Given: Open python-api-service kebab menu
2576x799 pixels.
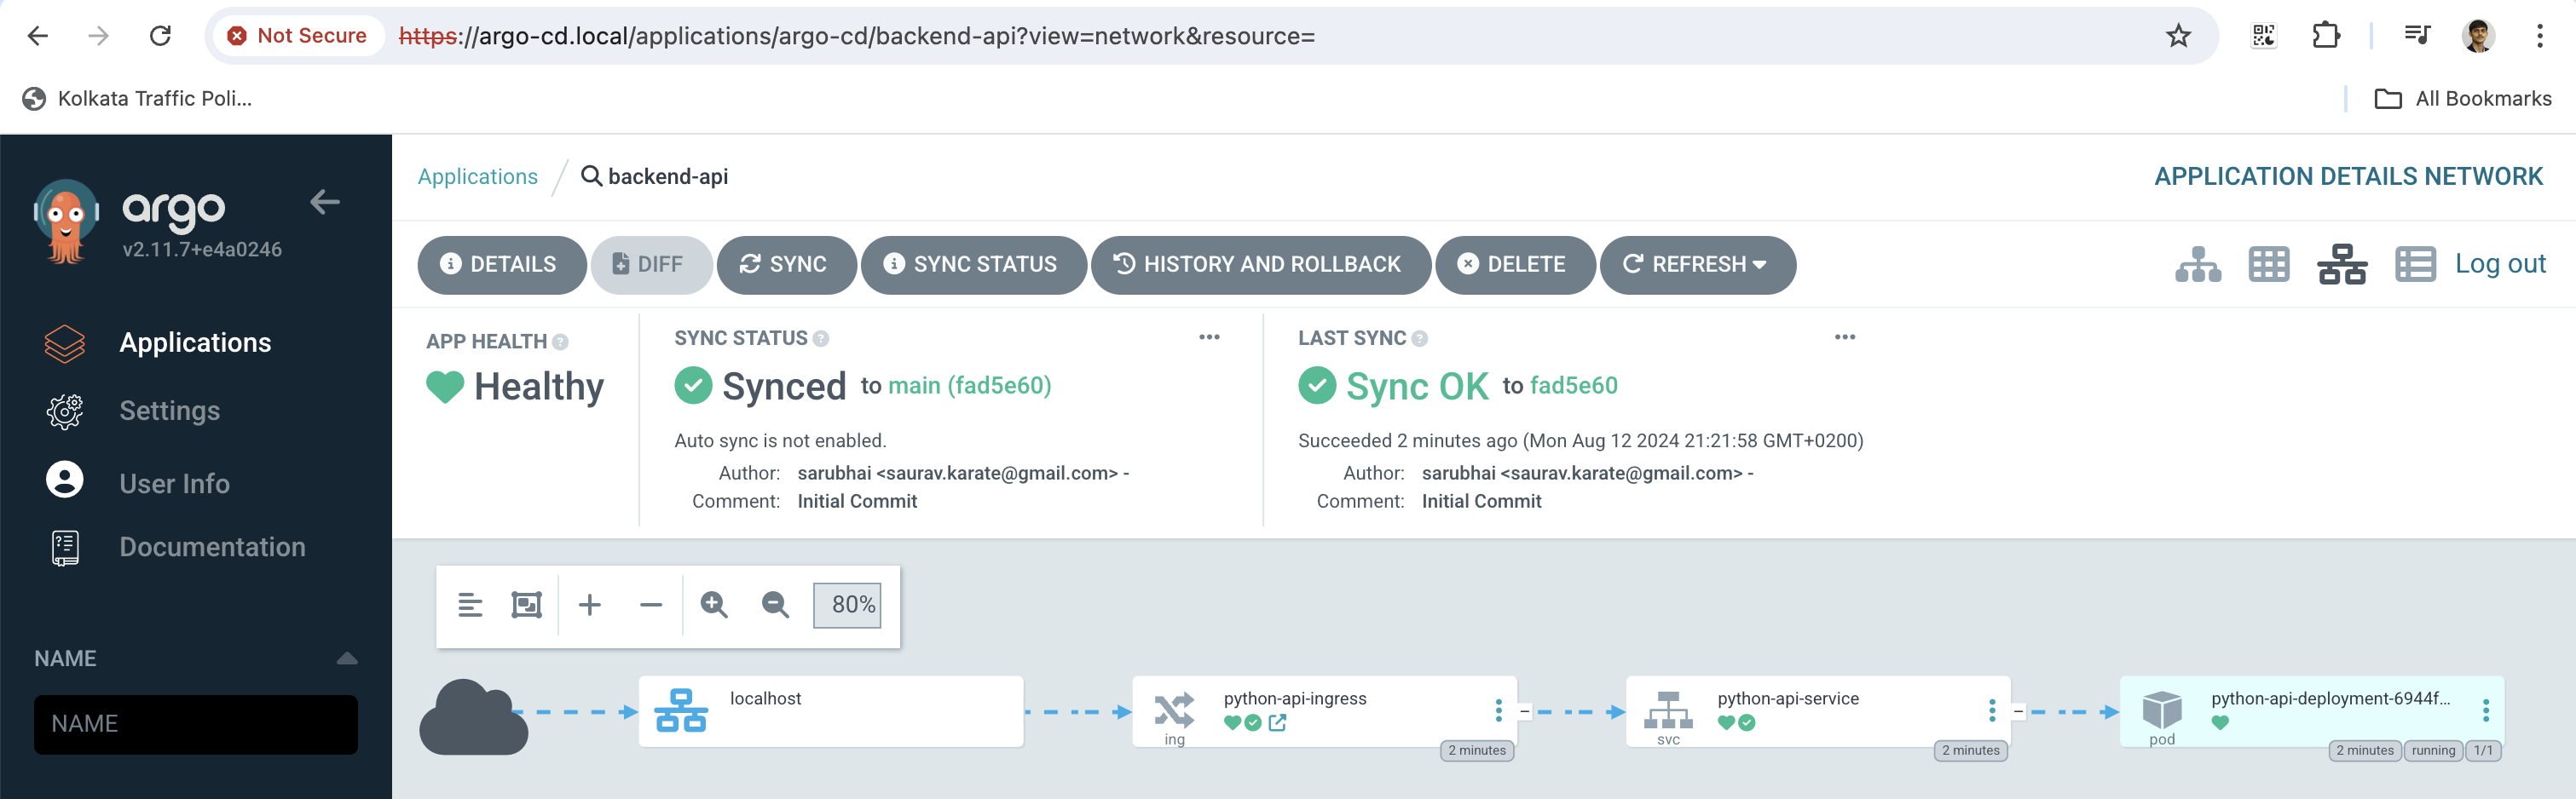Looking at the screenshot, I should coord(1992,710).
